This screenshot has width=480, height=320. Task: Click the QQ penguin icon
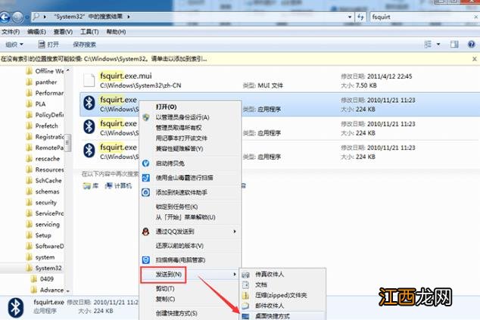pos(145,231)
